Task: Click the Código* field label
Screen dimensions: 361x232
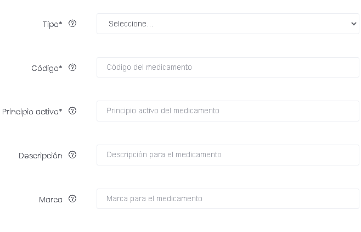Action: (47, 68)
